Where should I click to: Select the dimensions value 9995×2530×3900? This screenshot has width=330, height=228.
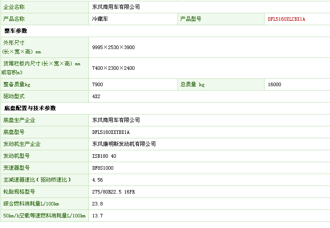coord(113,47)
